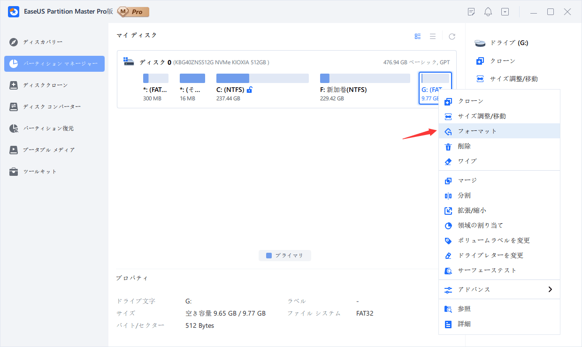Switch to graphical disk view icon
This screenshot has width=582, height=347.
point(418,37)
